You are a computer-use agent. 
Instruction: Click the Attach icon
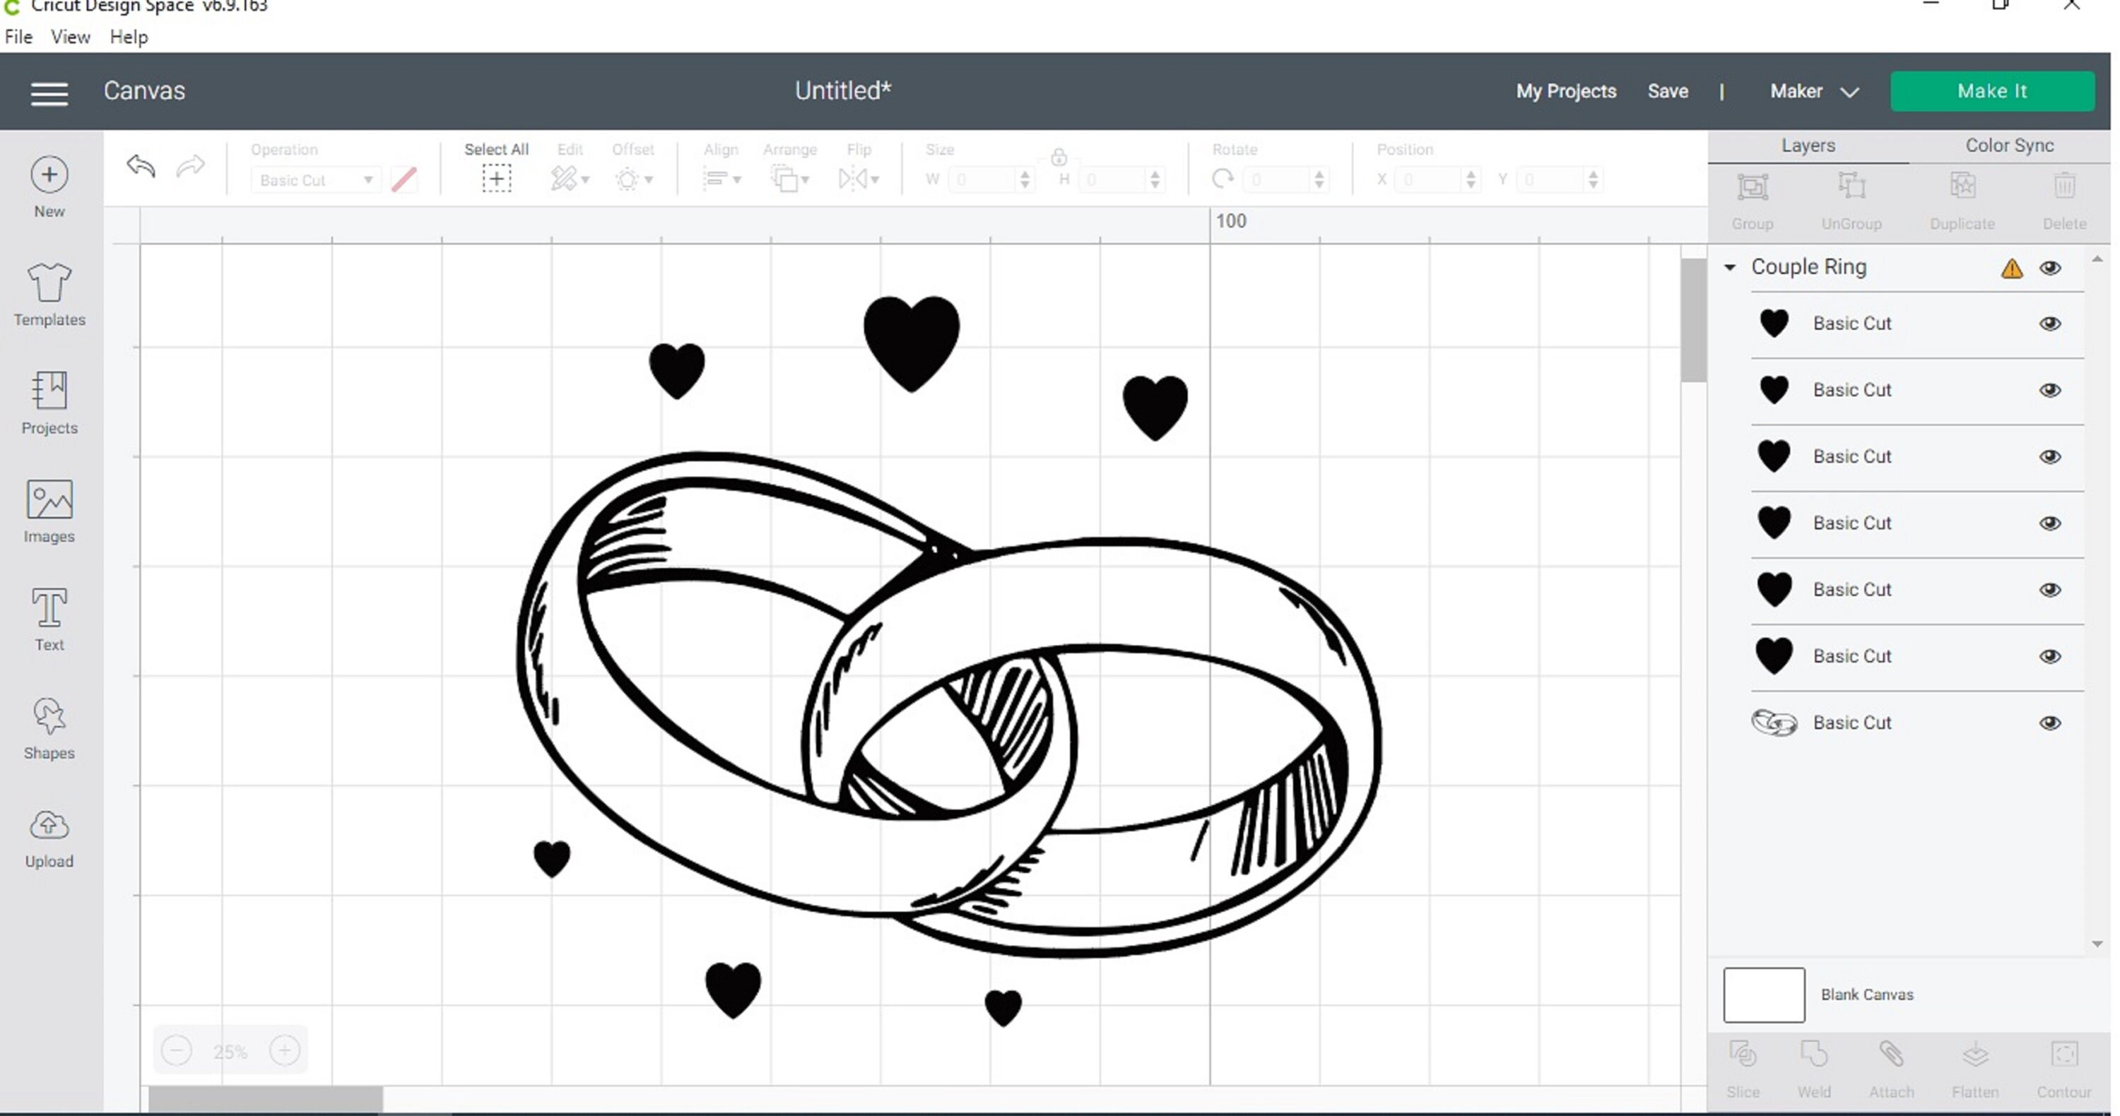coord(1891,1061)
